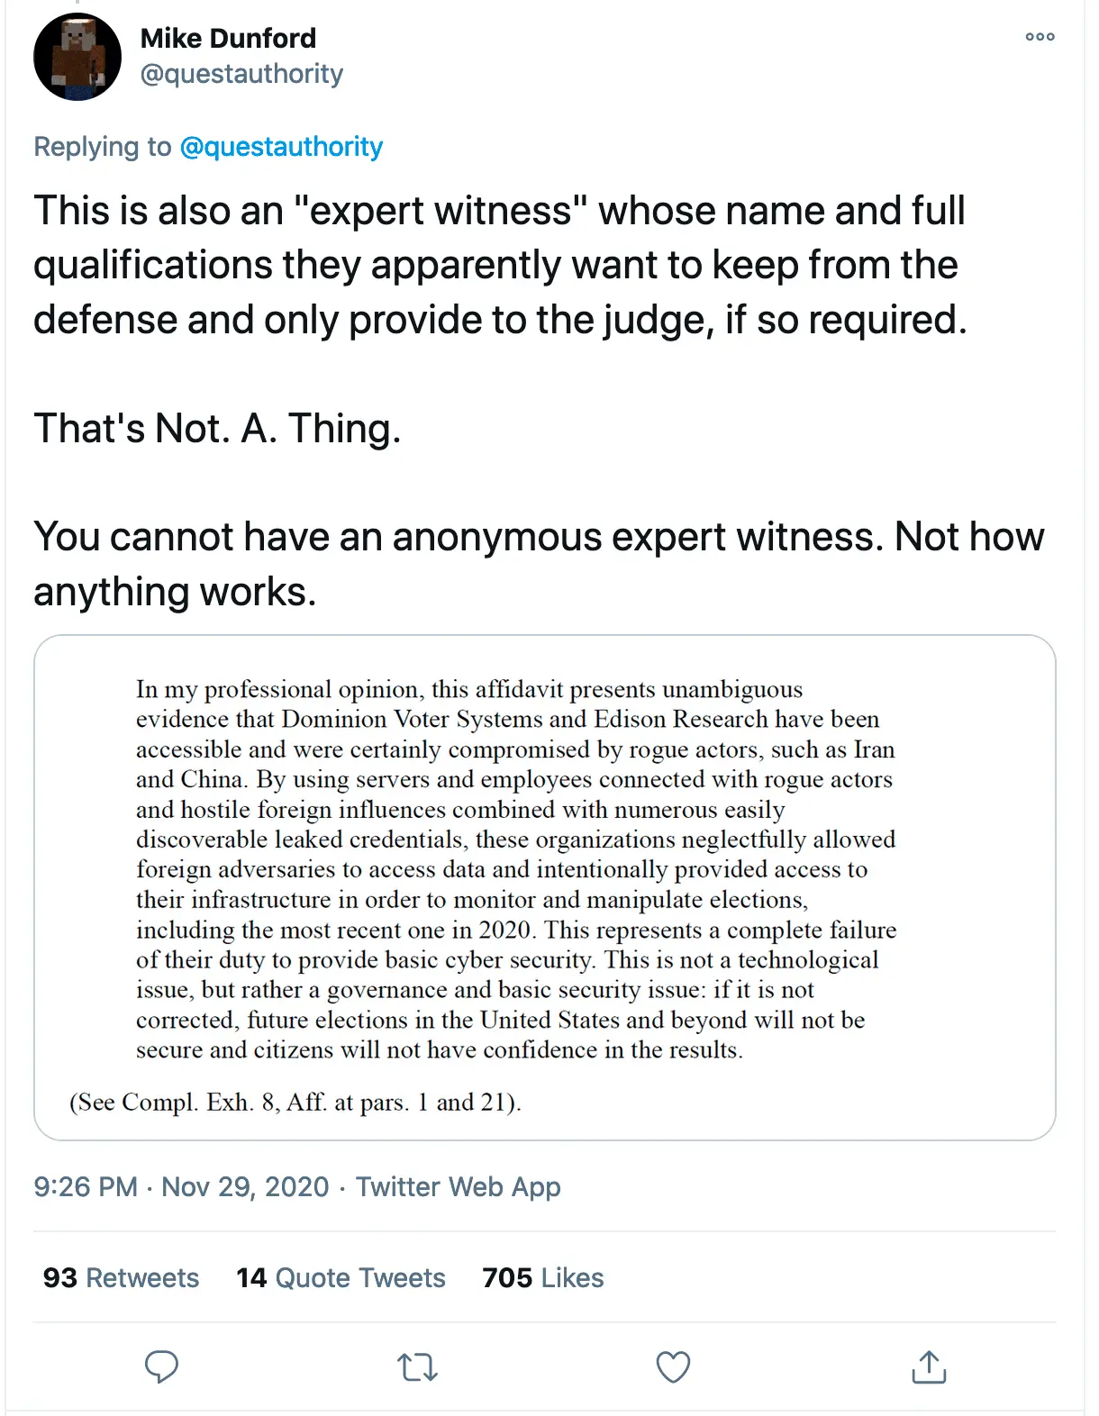Show the 14 Quote Tweets
This screenshot has width=1099, height=1416.
coord(341,1277)
